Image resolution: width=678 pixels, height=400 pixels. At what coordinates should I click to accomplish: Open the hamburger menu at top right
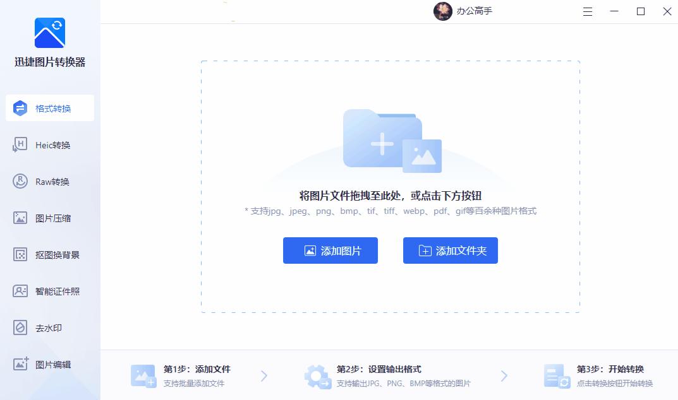[587, 11]
